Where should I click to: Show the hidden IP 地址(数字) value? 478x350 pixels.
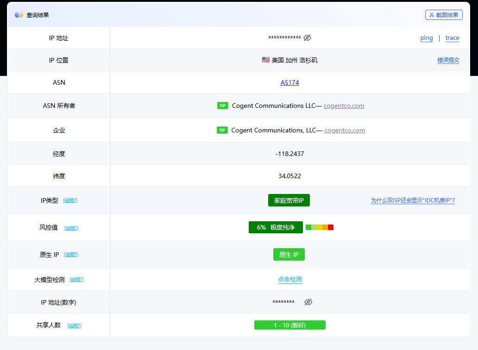click(308, 302)
